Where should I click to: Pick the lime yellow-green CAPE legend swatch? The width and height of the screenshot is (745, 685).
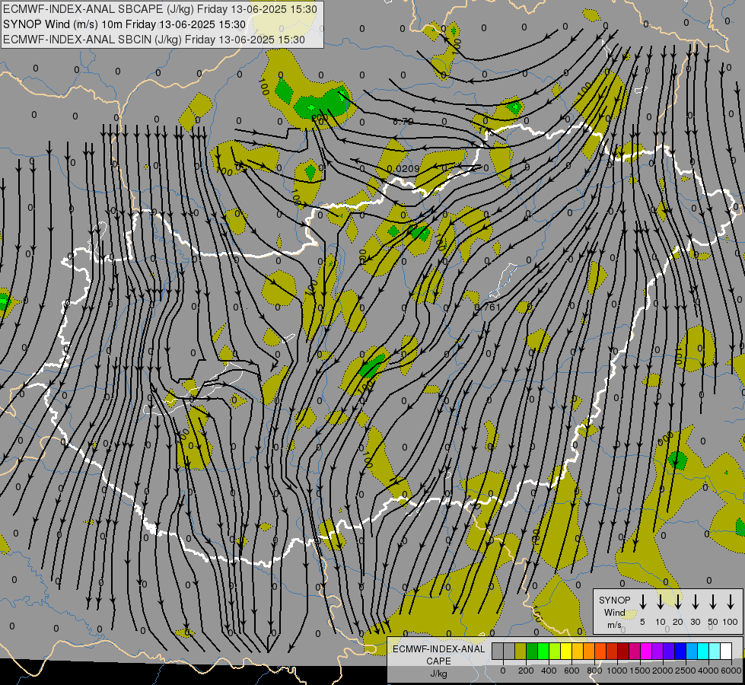[x=555, y=651]
